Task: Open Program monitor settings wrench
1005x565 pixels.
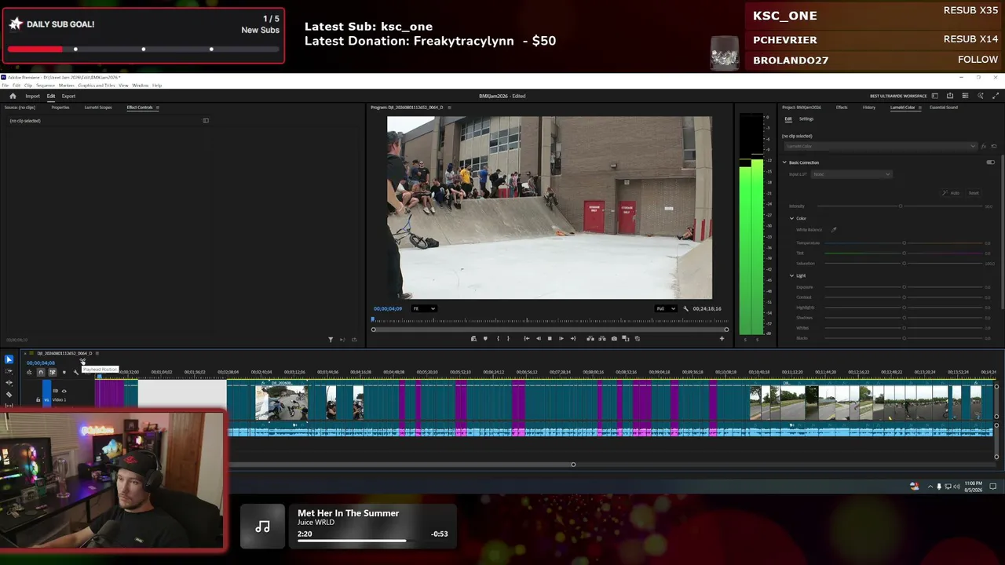Action: coord(685,308)
